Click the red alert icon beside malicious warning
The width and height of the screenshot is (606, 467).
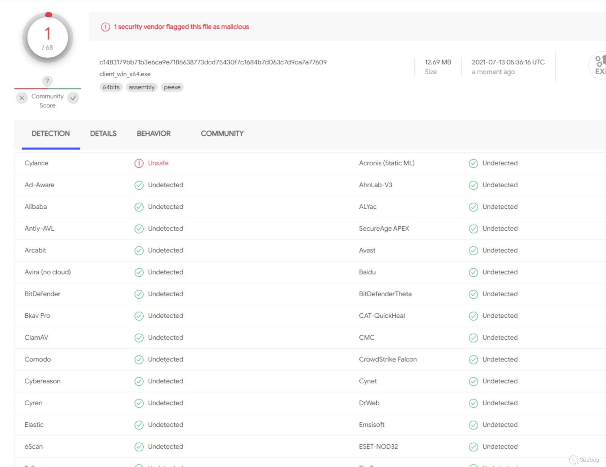(105, 27)
